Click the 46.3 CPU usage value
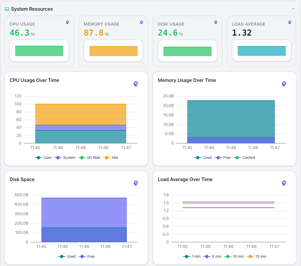 coord(19,33)
